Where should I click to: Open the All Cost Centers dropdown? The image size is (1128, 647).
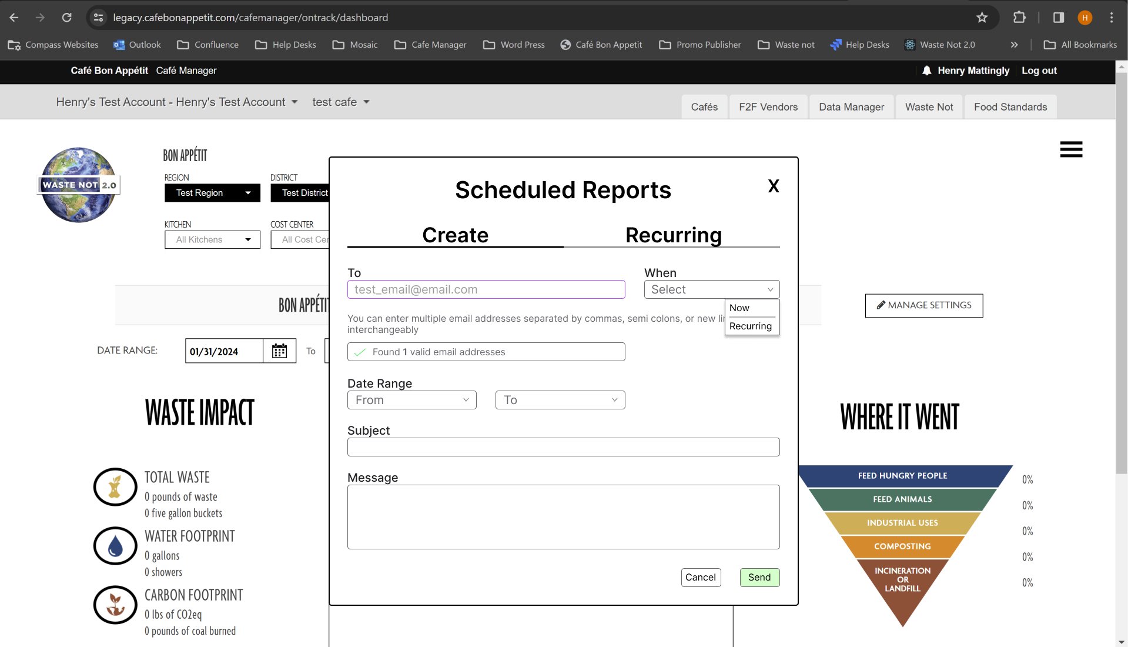tap(300, 239)
